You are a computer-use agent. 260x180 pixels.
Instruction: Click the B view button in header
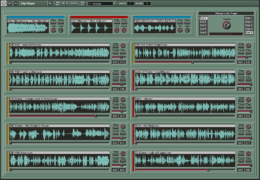10,3
